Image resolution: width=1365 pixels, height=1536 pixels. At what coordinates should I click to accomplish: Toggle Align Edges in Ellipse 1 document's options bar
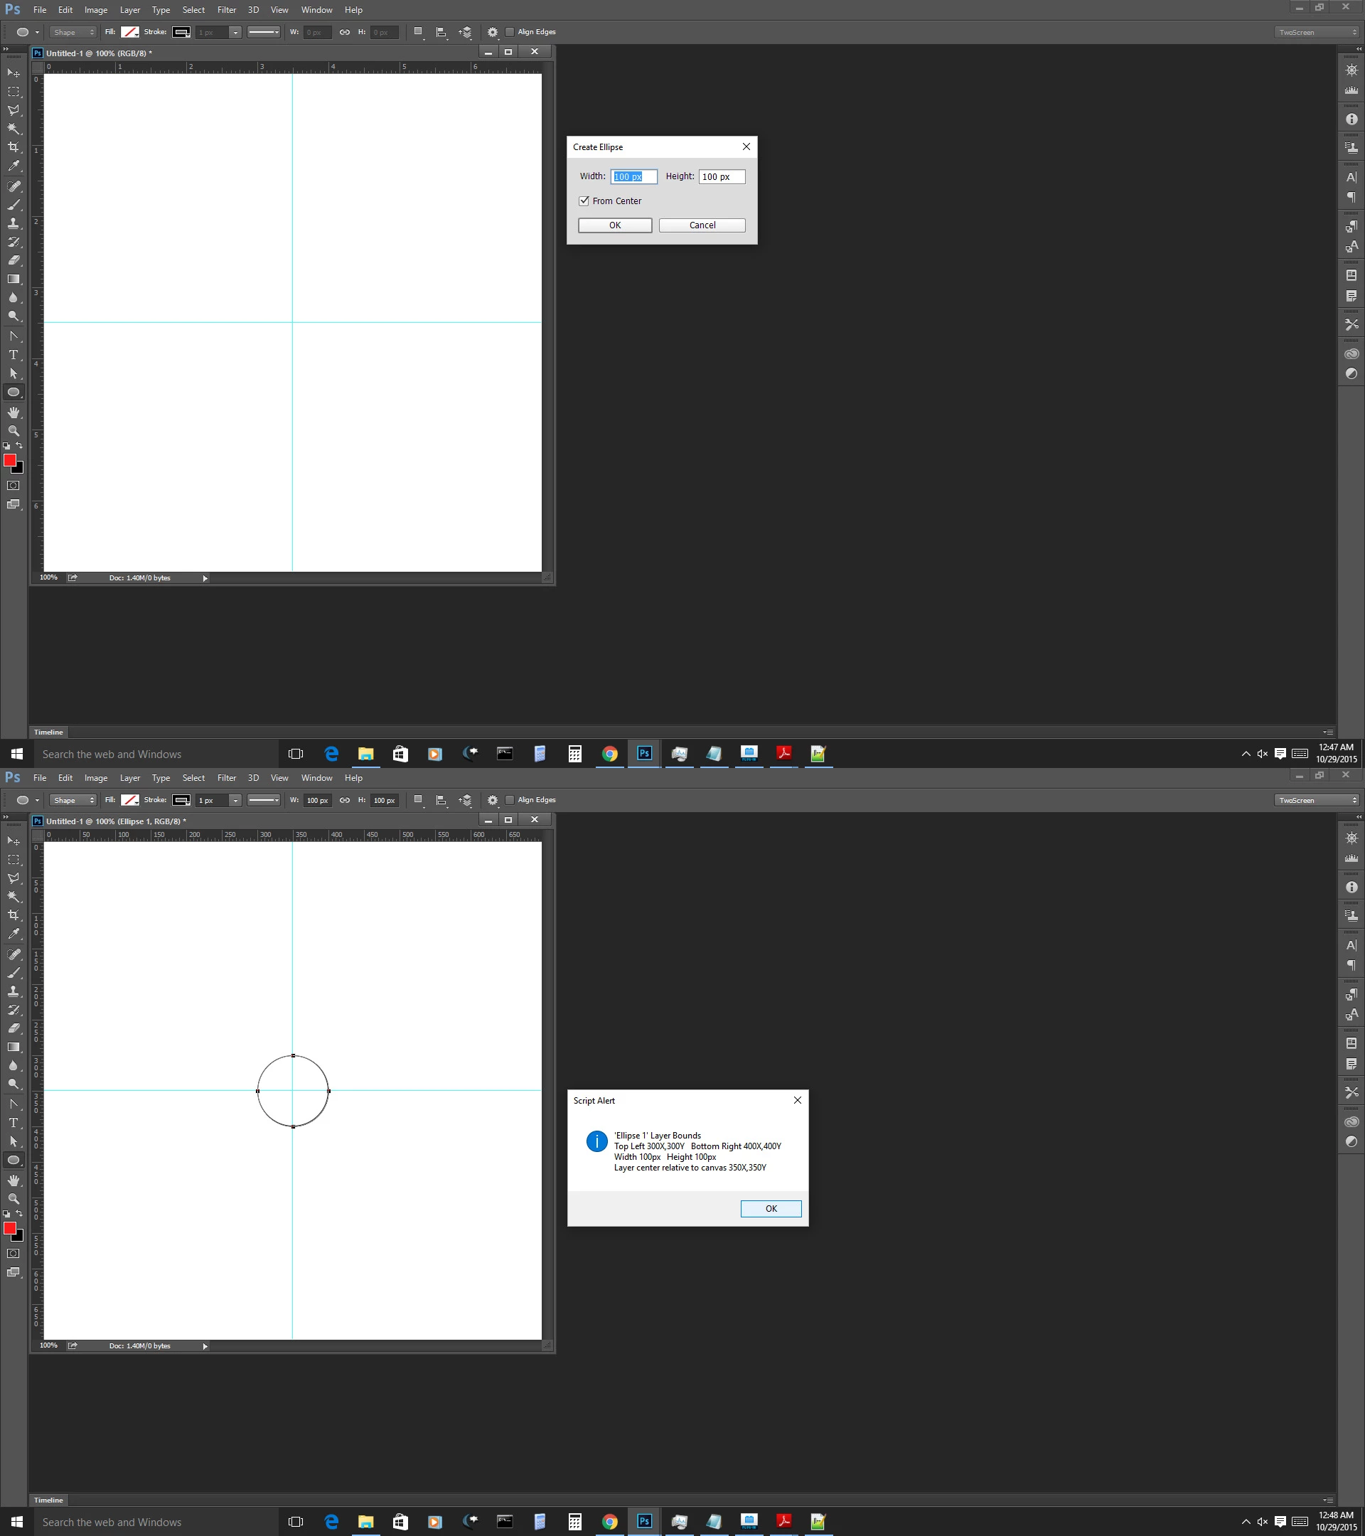[x=510, y=799]
